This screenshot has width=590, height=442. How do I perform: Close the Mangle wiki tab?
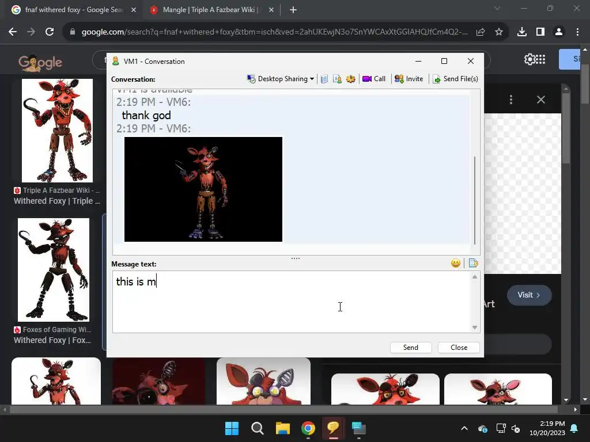(x=271, y=10)
